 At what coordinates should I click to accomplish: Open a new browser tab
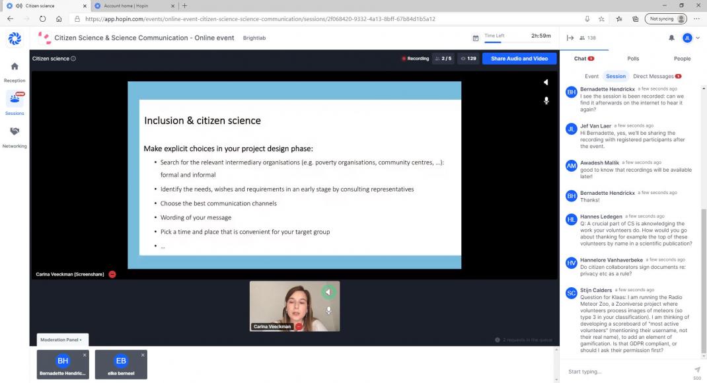[184, 6]
